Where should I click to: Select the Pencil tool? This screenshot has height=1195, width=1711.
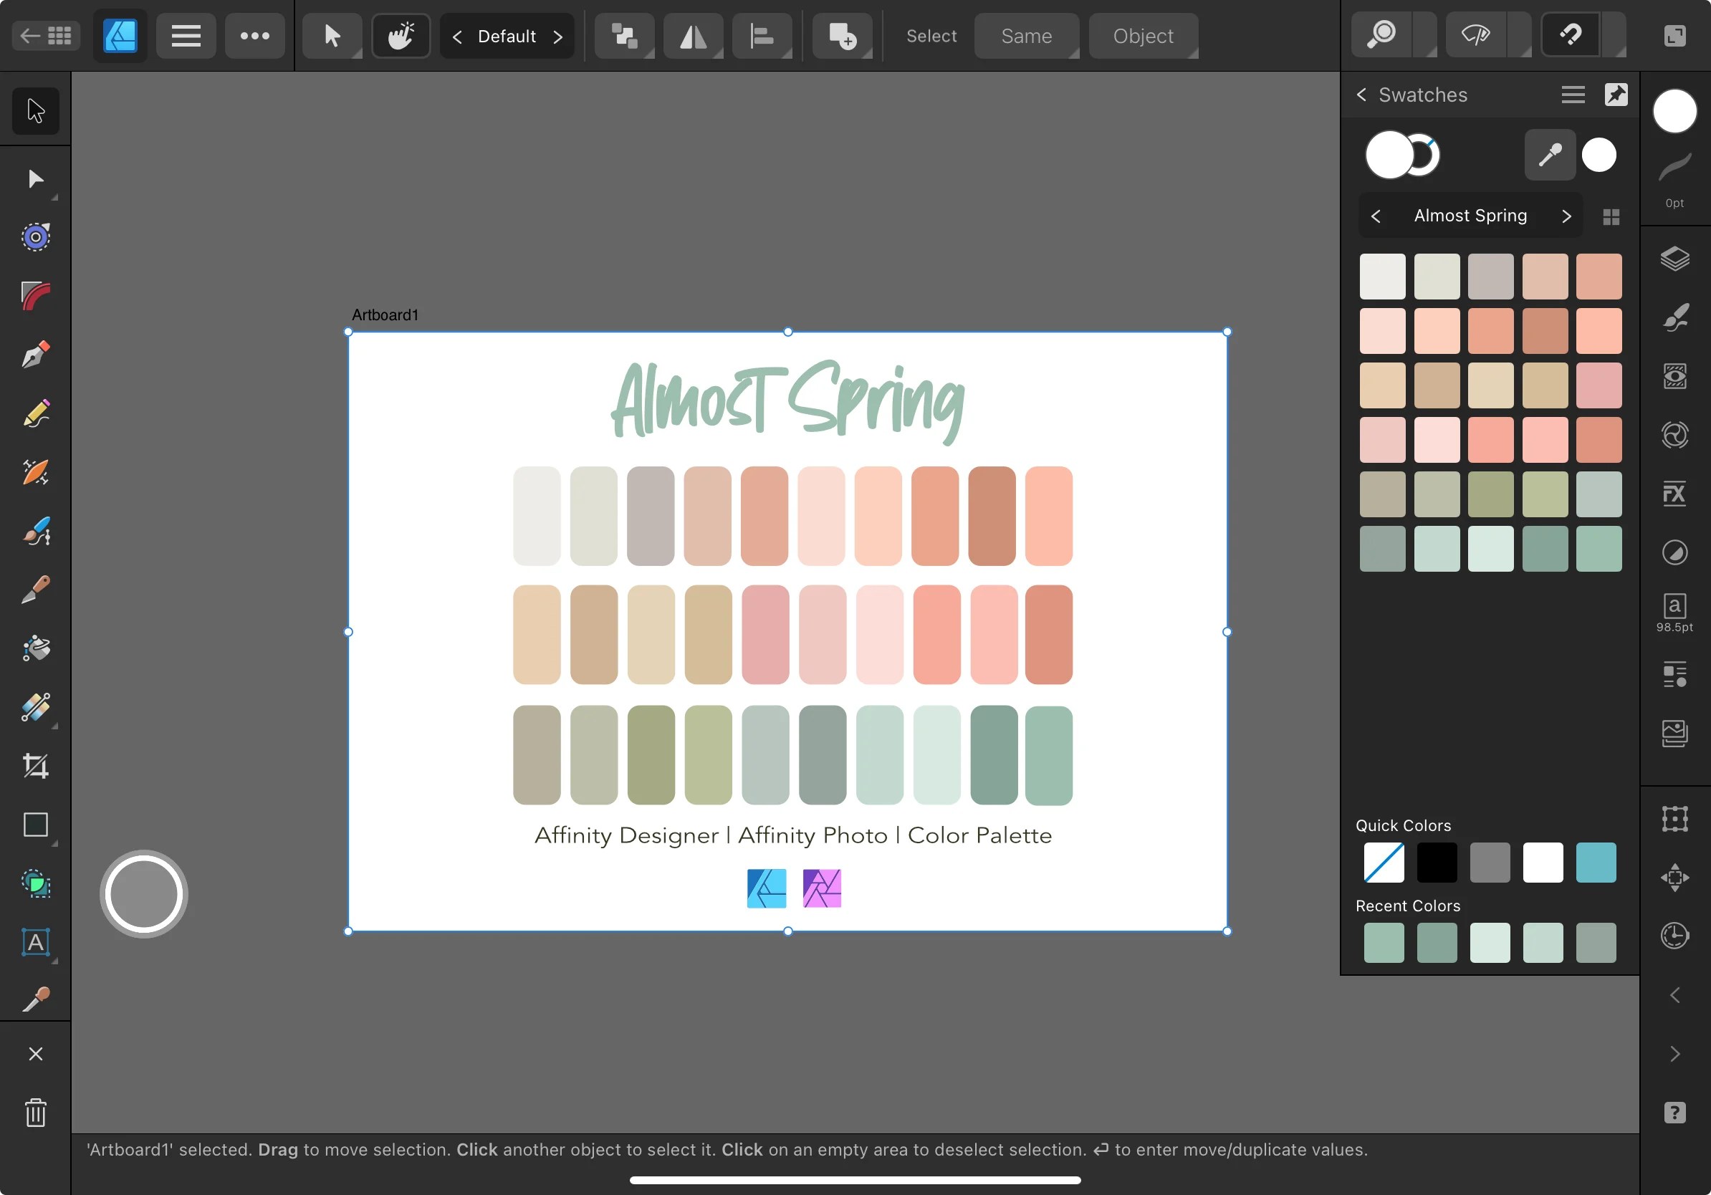35,413
